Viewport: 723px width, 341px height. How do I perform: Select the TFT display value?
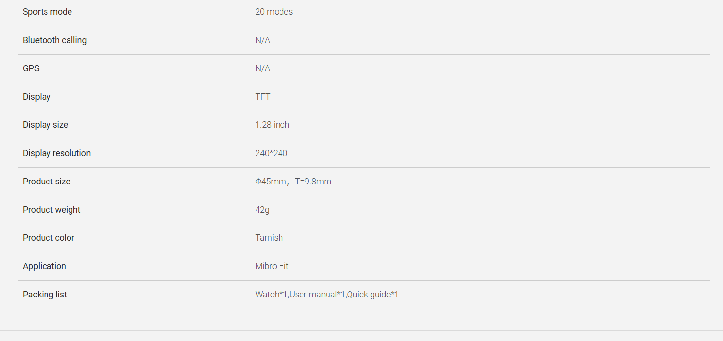coord(263,97)
